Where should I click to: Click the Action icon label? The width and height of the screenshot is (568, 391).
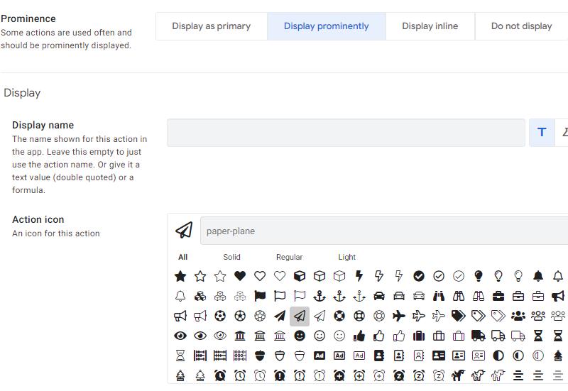pos(38,219)
